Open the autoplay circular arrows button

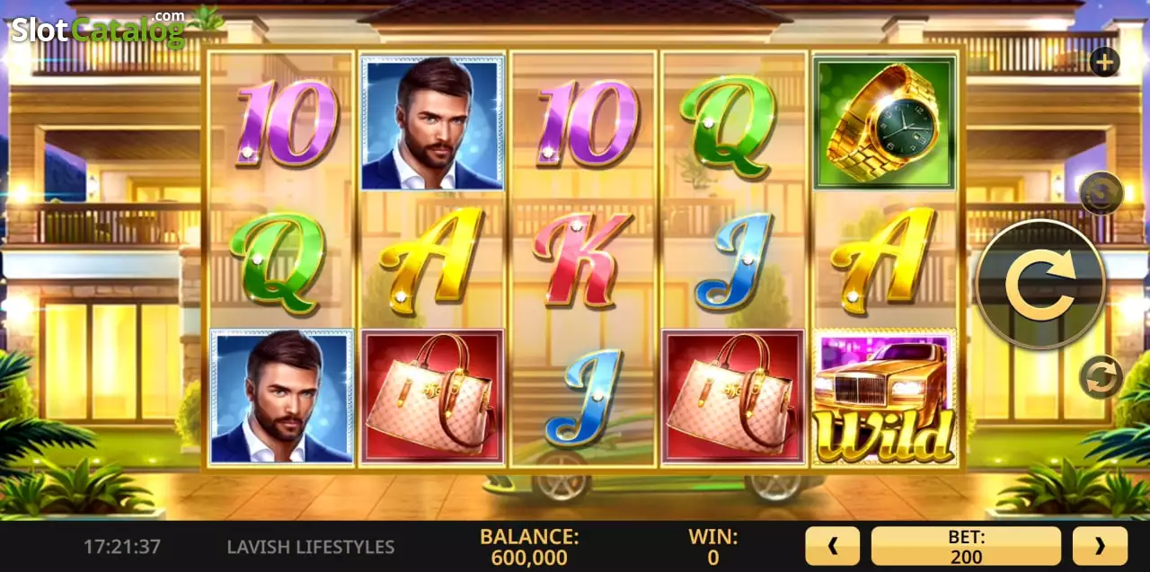pyautogui.click(x=1101, y=377)
